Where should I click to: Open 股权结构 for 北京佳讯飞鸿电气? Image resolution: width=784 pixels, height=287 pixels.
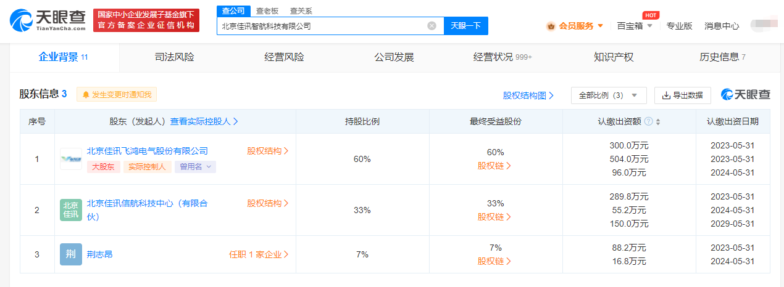pyautogui.click(x=268, y=151)
